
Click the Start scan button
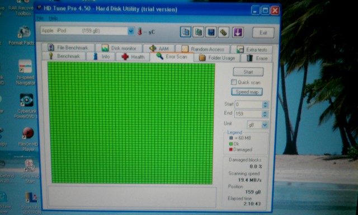click(248, 72)
